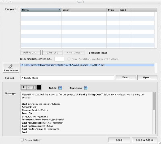Click the Studio: Energy Independent, Jones line

pyautogui.click(x=41, y=104)
